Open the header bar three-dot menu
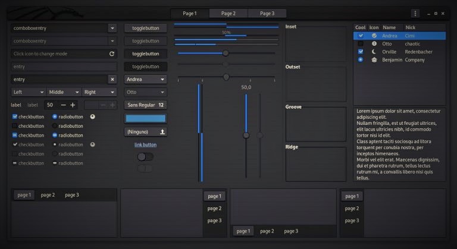The image size is (457, 249). (415, 13)
